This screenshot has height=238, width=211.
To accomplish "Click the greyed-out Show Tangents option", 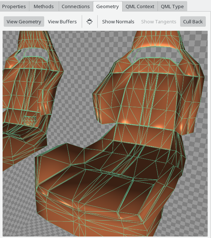I will (x=159, y=22).
